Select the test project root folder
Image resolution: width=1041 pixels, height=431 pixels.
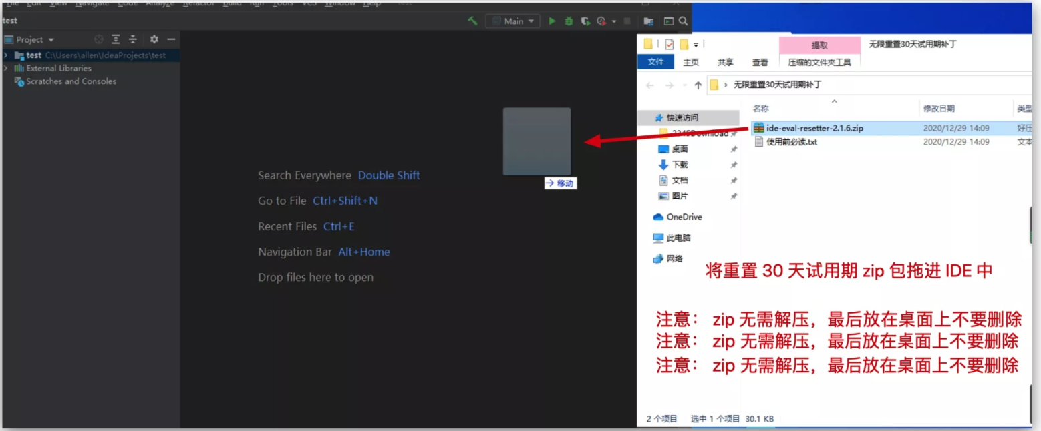90,55
